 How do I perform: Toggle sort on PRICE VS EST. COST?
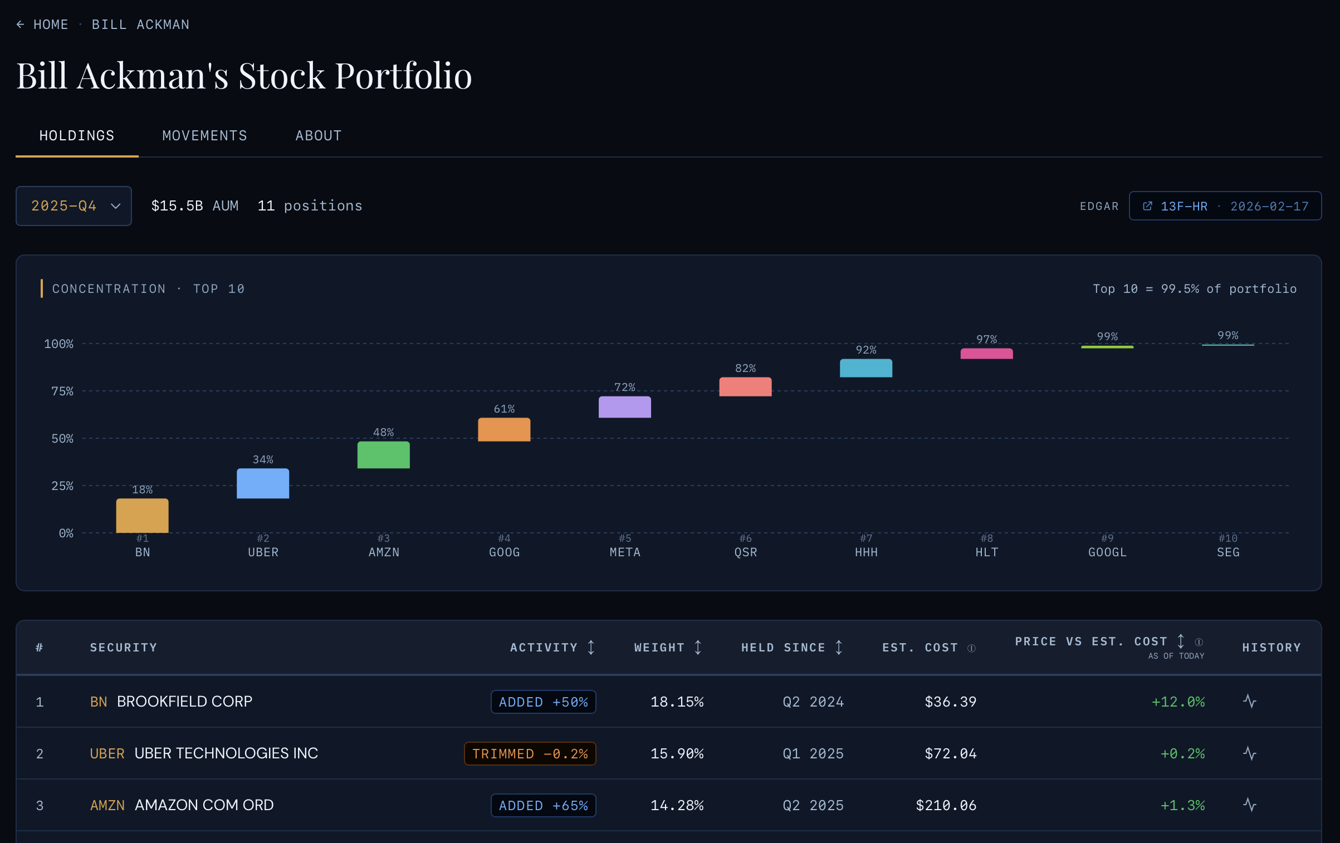[x=1180, y=641]
